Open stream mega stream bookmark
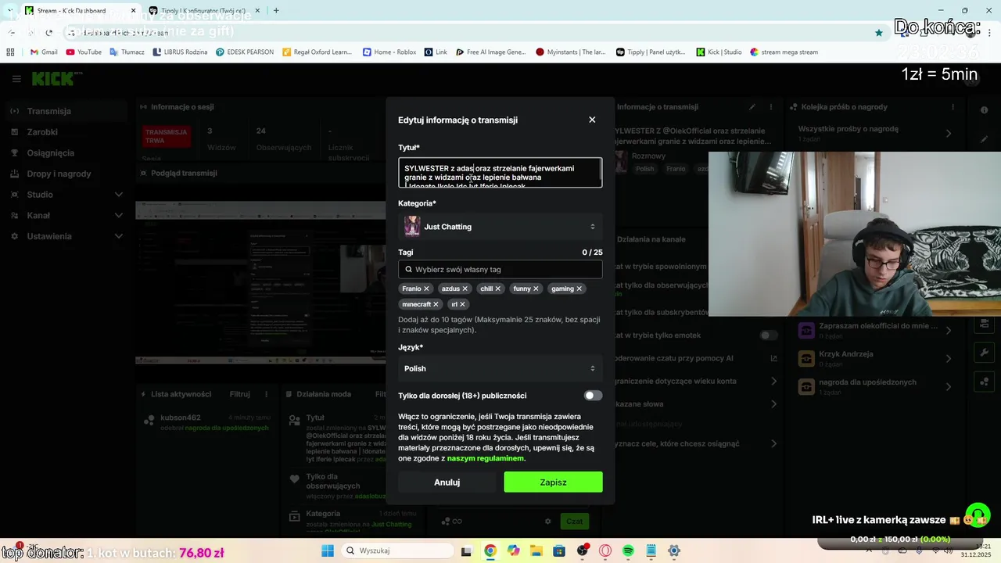The height and width of the screenshot is (563, 1001). 784,52
